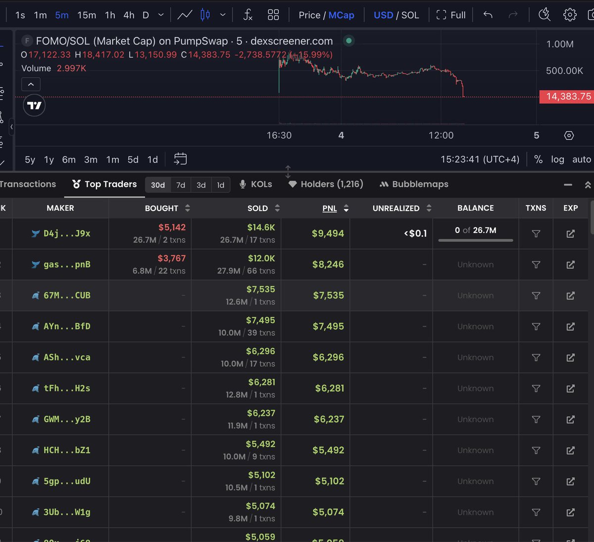The height and width of the screenshot is (542, 594).
Task: Expand panel with double chevron up icon
Action: point(588,185)
